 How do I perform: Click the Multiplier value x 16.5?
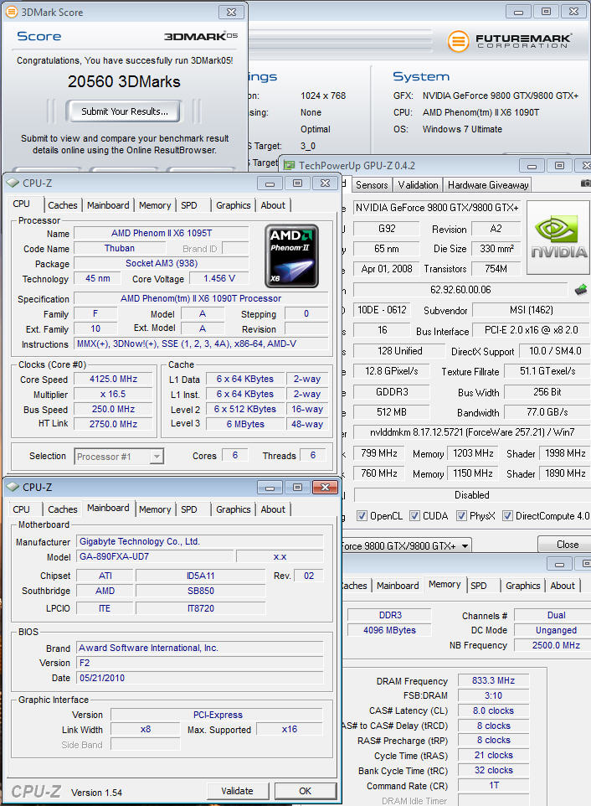[x=114, y=395]
